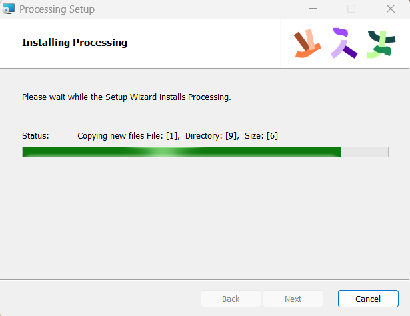The height and width of the screenshot is (316, 410).
Task: Click the 'Copying new files' status text
Action: point(111,135)
